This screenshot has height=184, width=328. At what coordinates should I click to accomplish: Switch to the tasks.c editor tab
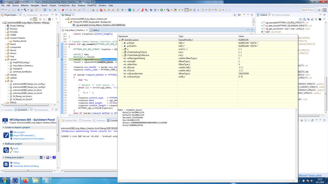pyautogui.click(x=96, y=30)
